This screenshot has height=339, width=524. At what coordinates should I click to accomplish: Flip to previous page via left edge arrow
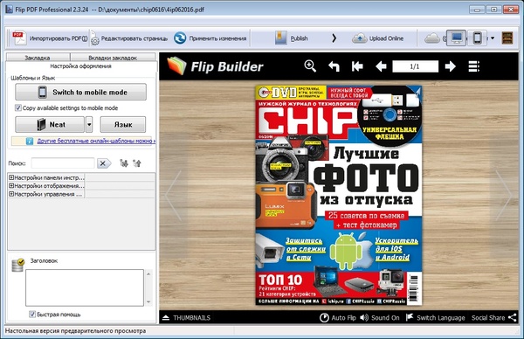tap(174, 195)
